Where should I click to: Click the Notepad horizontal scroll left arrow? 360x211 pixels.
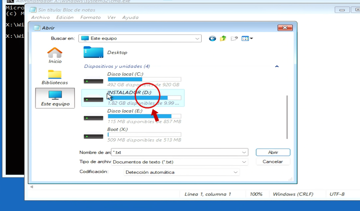coord(32,187)
